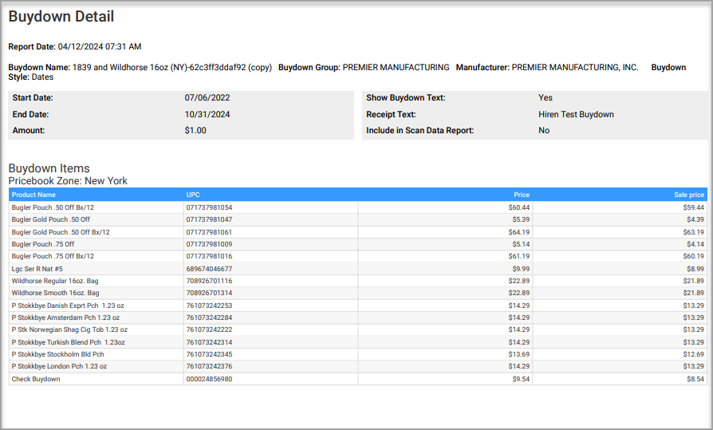The height and width of the screenshot is (430, 713).
Task: Click the Price column header
Action: 522,195
